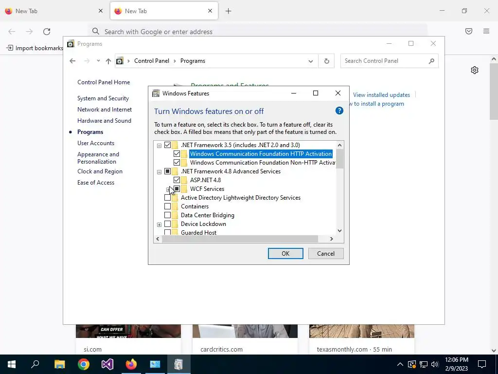Launch Google Chrome from taskbar
This screenshot has width=498, height=374.
[84, 364]
